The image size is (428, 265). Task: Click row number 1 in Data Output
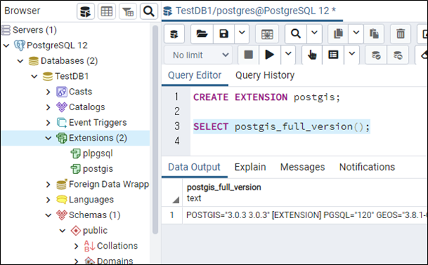click(171, 215)
